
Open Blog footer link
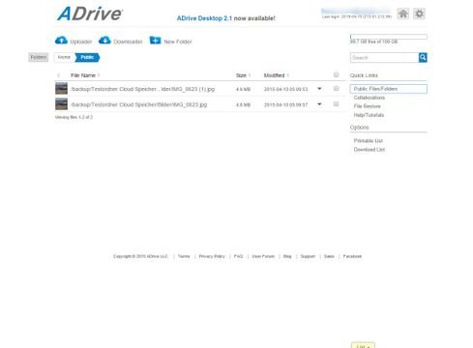pyautogui.click(x=287, y=256)
